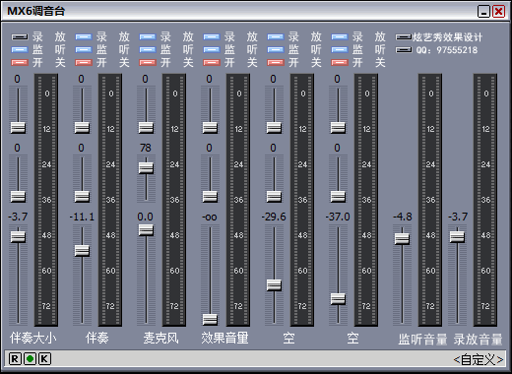The width and height of the screenshot is (512, 374).
Task: Click 伴奏 volume fader knob at -11.1
Action: 82,251
